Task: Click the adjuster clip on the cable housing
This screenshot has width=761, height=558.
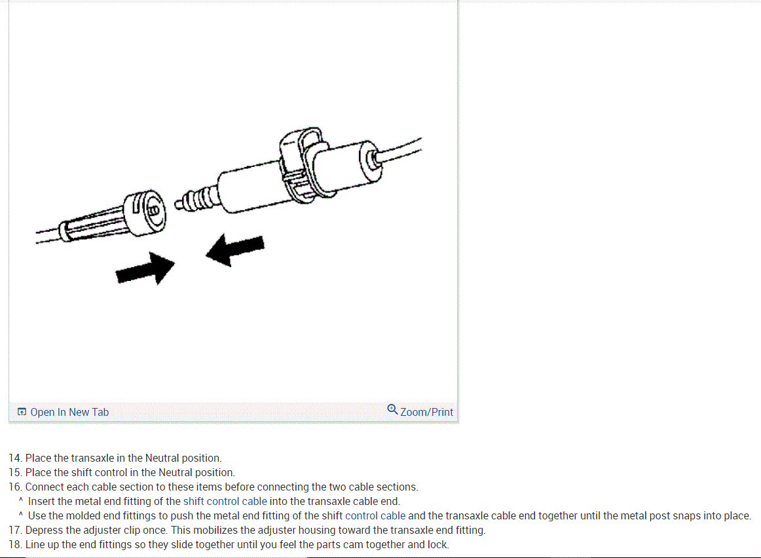Action: click(x=302, y=164)
